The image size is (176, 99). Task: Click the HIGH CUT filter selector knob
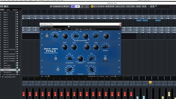click(92, 70)
